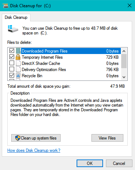Viewport: 135px width, 170px height.
Task: Open the View Files button
Action: pyautogui.click(x=107, y=138)
